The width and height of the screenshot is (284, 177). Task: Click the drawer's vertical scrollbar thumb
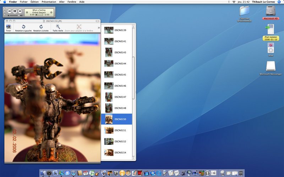coord(133,78)
